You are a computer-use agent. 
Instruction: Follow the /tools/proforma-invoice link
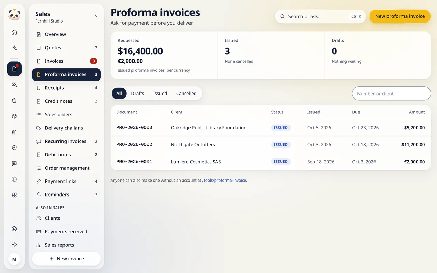pyautogui.click(x=224, y=180)
